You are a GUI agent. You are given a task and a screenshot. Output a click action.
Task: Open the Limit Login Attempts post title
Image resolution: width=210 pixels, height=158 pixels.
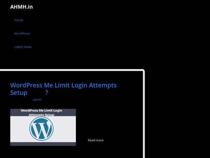pyautogui.click(x=63, y=89)
